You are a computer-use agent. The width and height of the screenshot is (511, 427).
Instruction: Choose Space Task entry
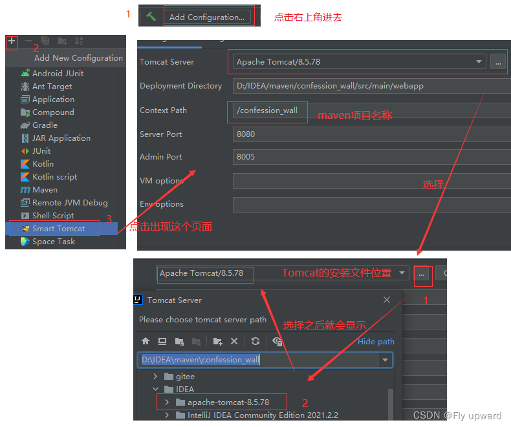pos(54,242)
